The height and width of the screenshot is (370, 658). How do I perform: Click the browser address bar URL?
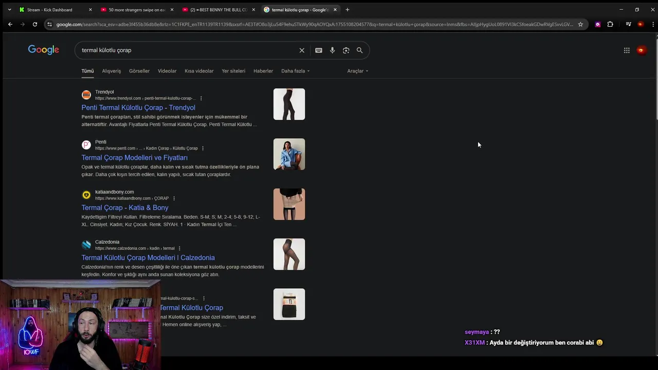[315, 24]
